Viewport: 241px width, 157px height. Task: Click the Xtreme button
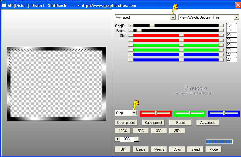point(159,149)
